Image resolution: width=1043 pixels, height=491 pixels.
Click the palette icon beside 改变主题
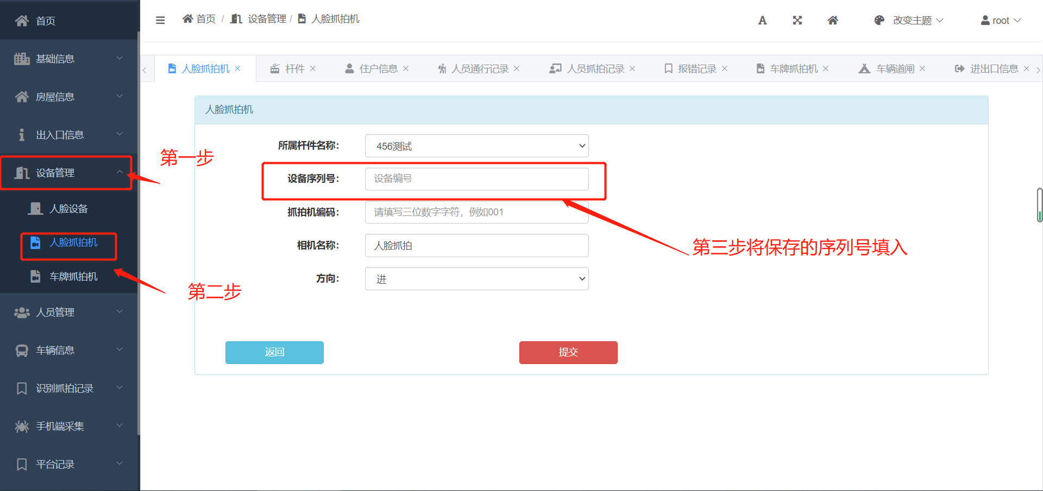tap(879, 21)
